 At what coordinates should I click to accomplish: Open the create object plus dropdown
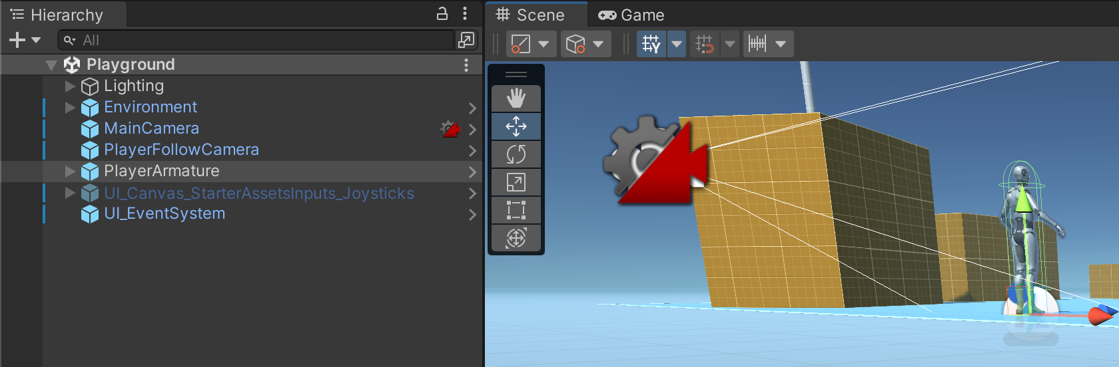[x=25, y=41]
